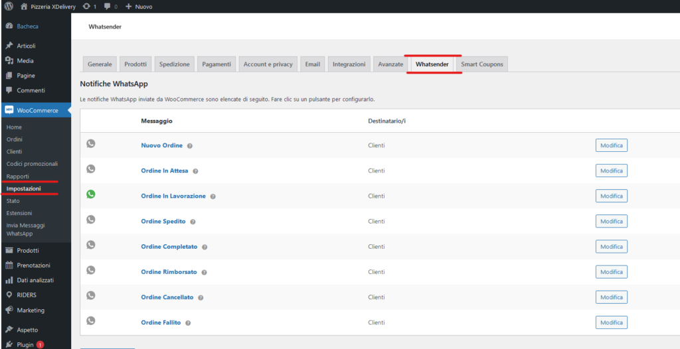Screen dimensions: 680x349
Task: Click WhatsApp status icon for Ordine Cancellato
Action: point(90,295)
